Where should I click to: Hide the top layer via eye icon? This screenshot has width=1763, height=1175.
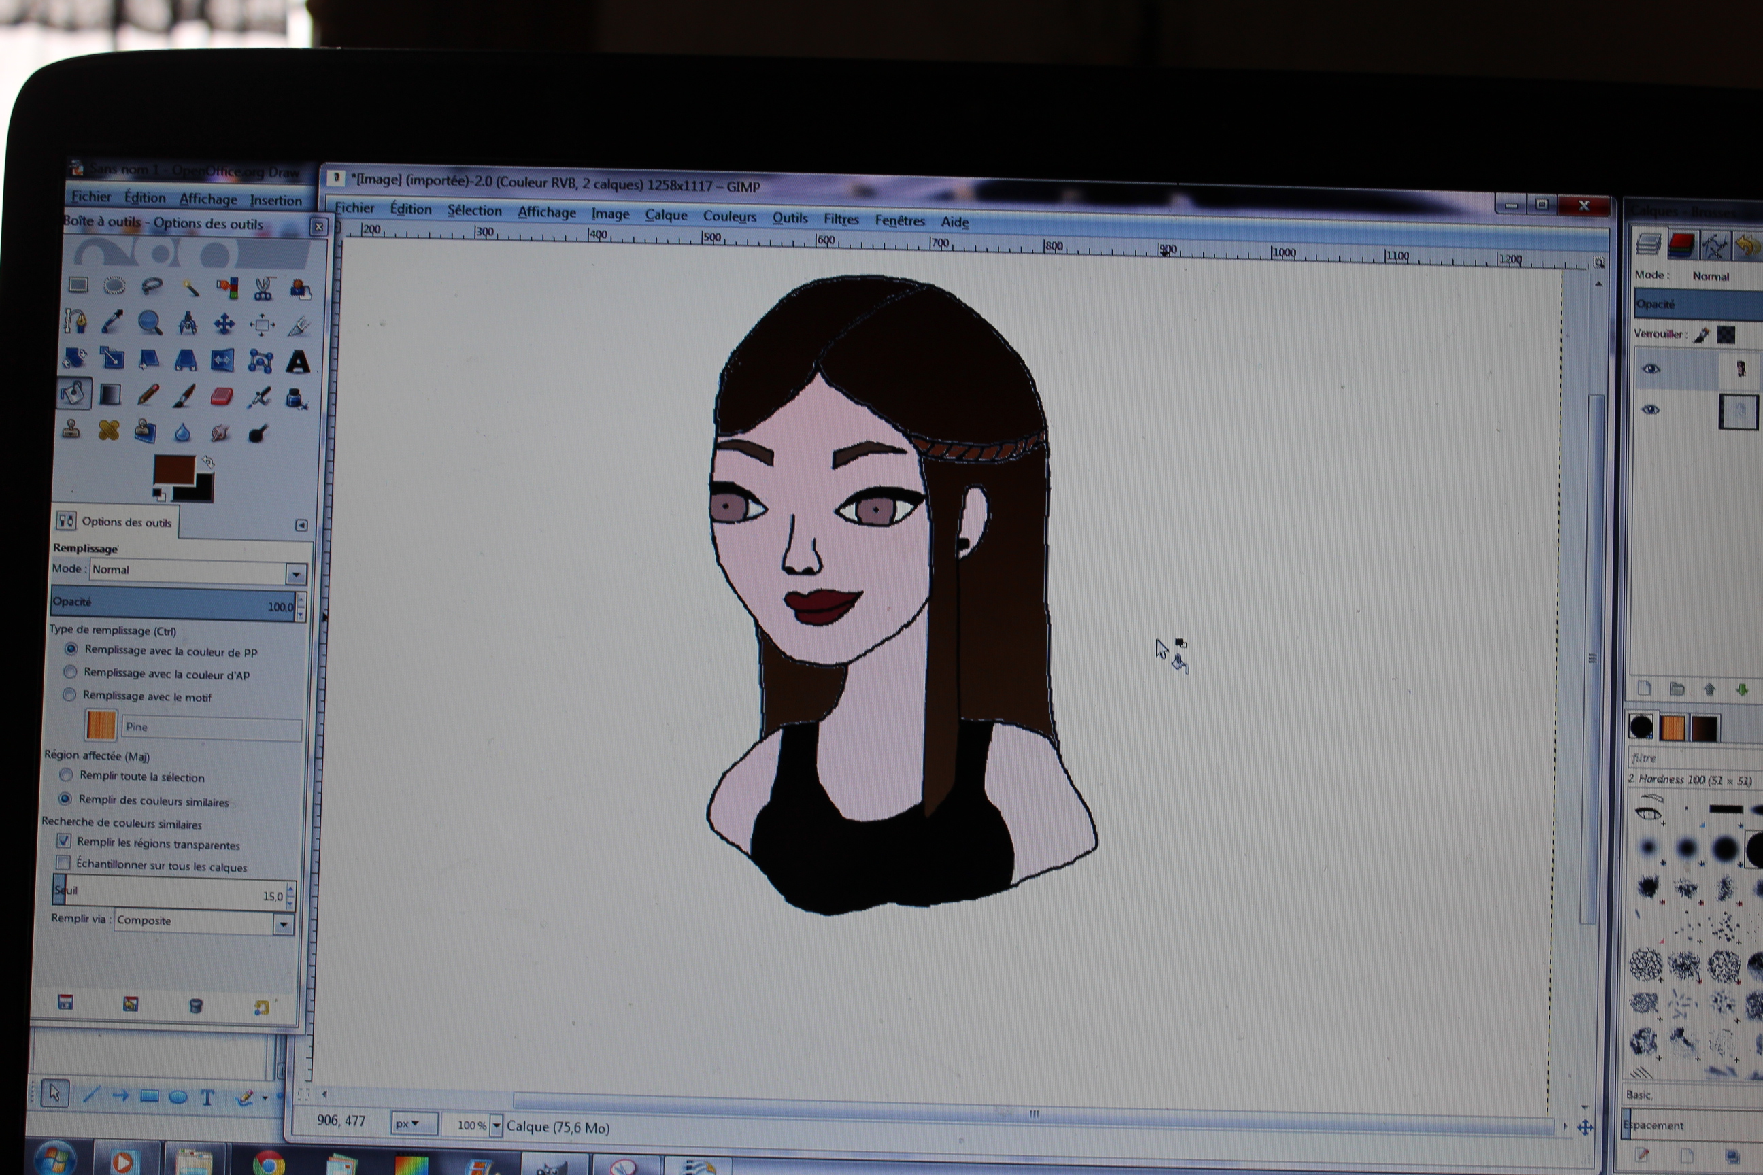pos(1651,369)
